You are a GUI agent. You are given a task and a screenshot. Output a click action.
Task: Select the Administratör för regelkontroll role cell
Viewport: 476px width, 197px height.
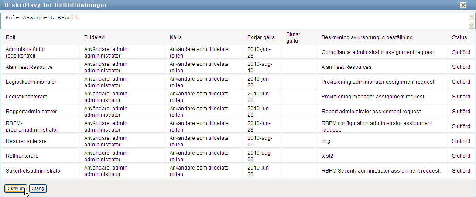40,52
